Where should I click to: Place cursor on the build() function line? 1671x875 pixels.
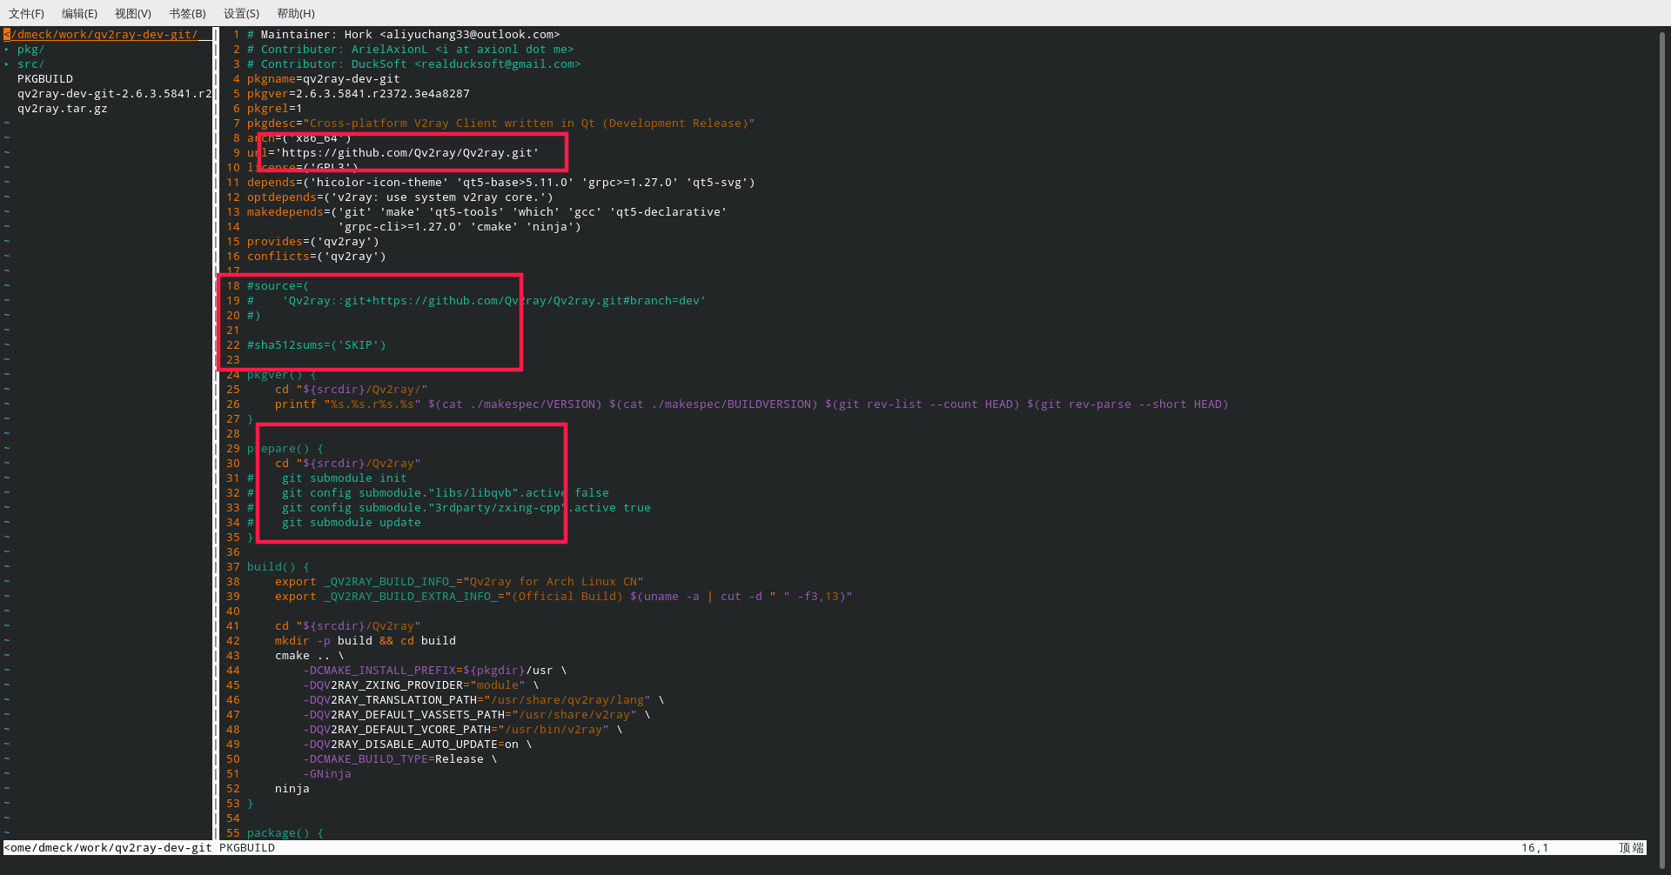point(278,567)
